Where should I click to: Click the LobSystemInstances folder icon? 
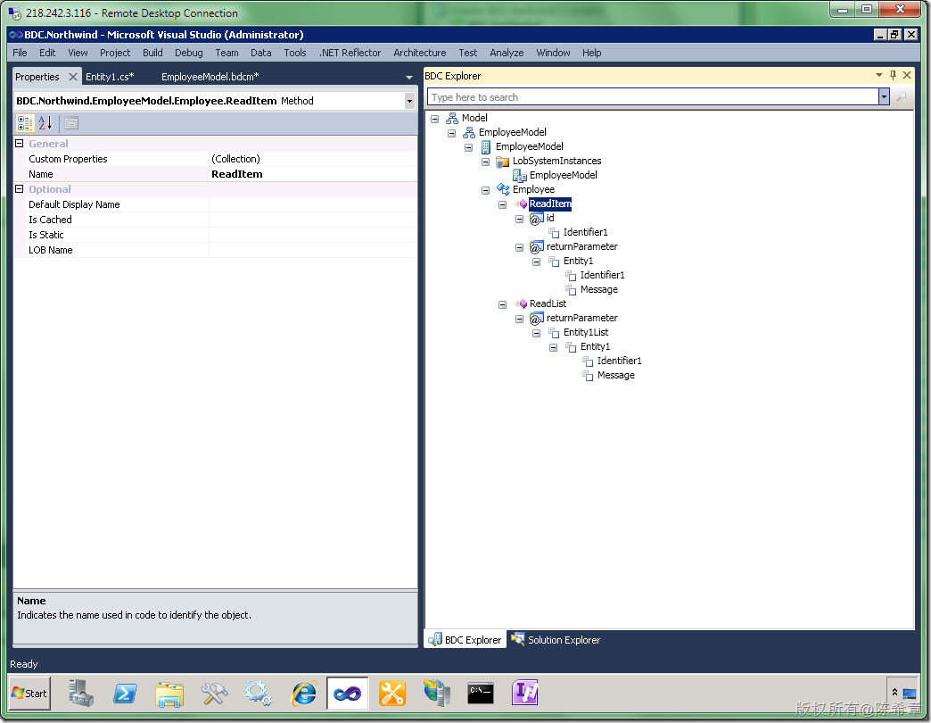pos(502,161)
